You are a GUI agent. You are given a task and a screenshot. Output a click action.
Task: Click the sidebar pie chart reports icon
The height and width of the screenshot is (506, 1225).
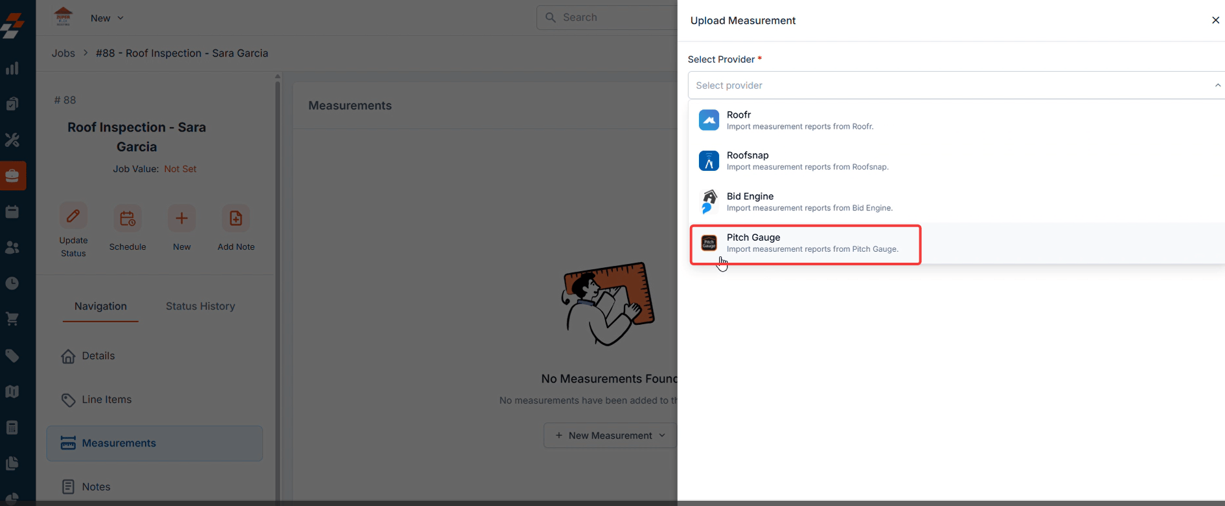point(12,498)
